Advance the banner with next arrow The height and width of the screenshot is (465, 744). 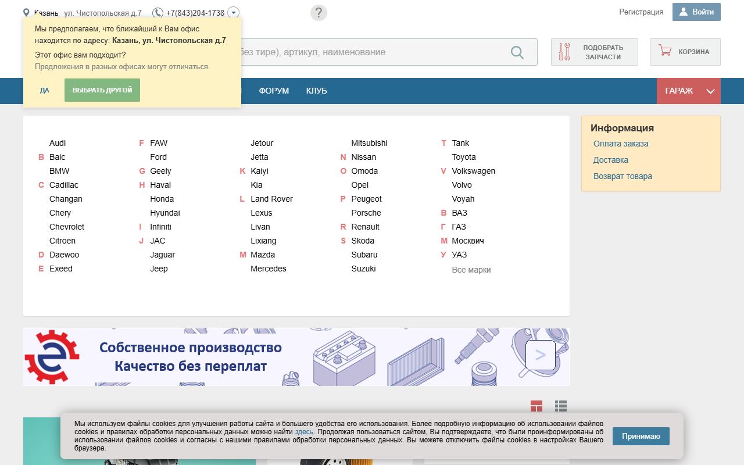tap(541, 355)
